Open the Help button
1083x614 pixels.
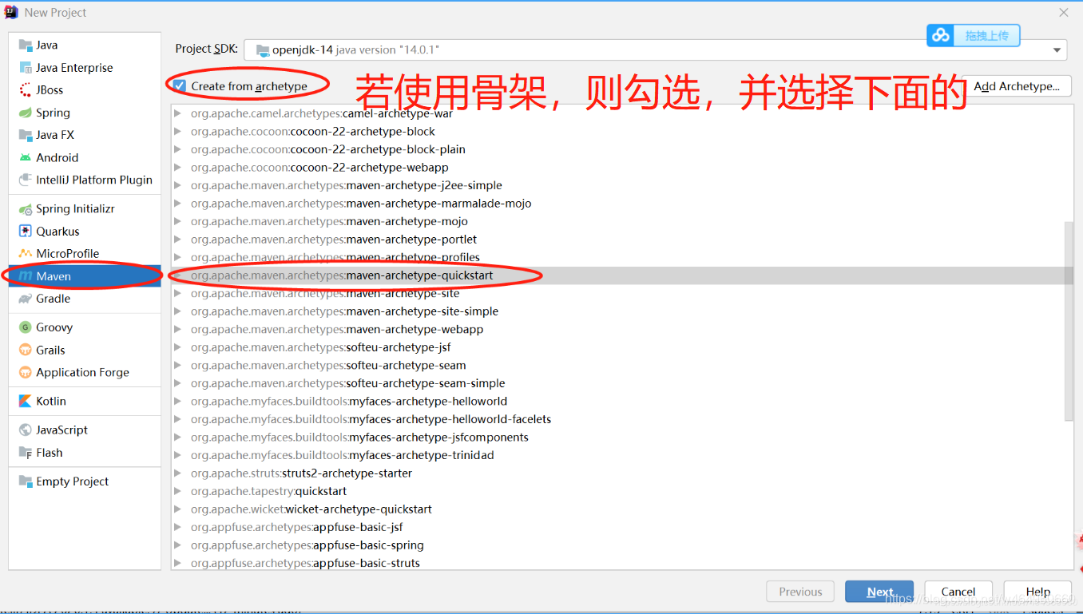pos(1037,592)
